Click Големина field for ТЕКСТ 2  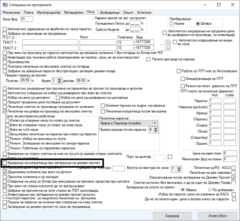[x=125, y=48]
